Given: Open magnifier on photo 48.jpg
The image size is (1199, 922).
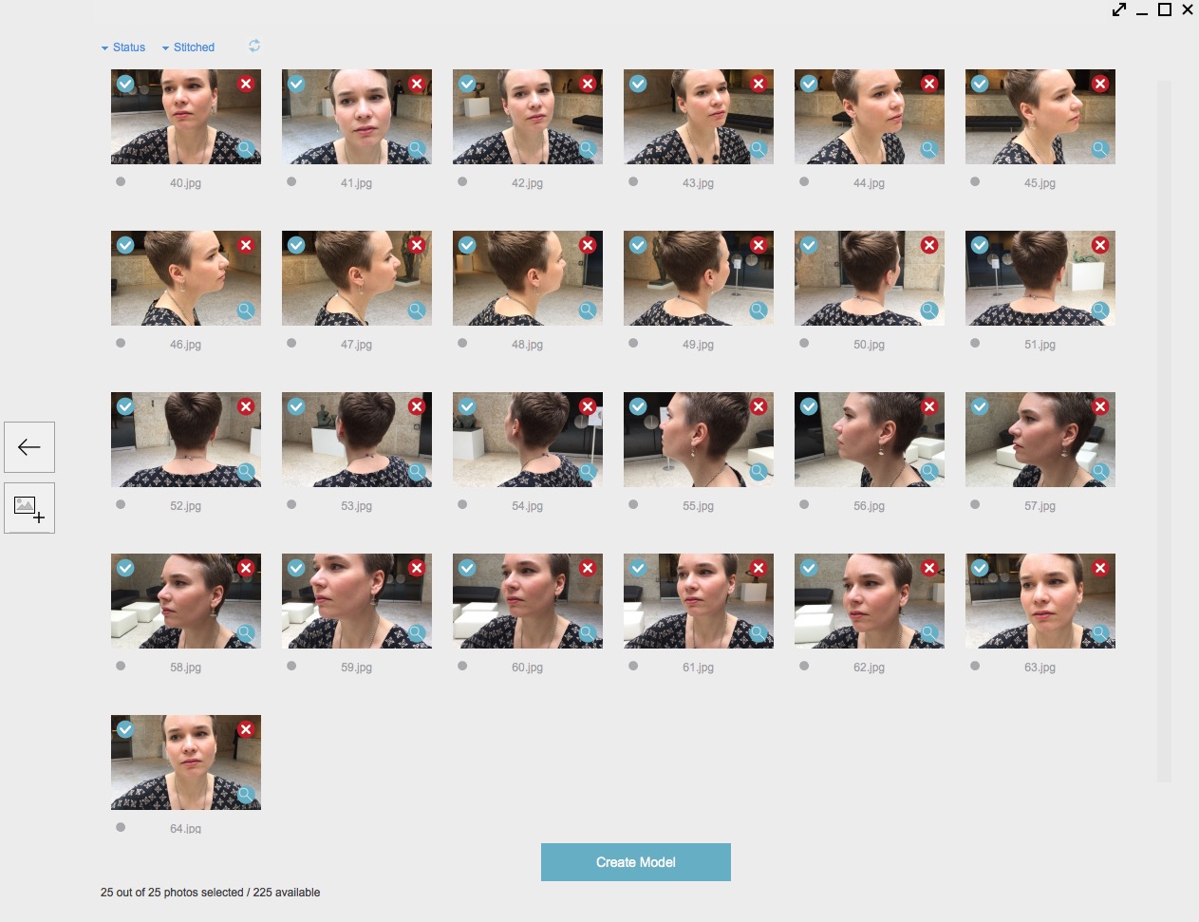Looking at the screenshot, I should pos(587,310).
